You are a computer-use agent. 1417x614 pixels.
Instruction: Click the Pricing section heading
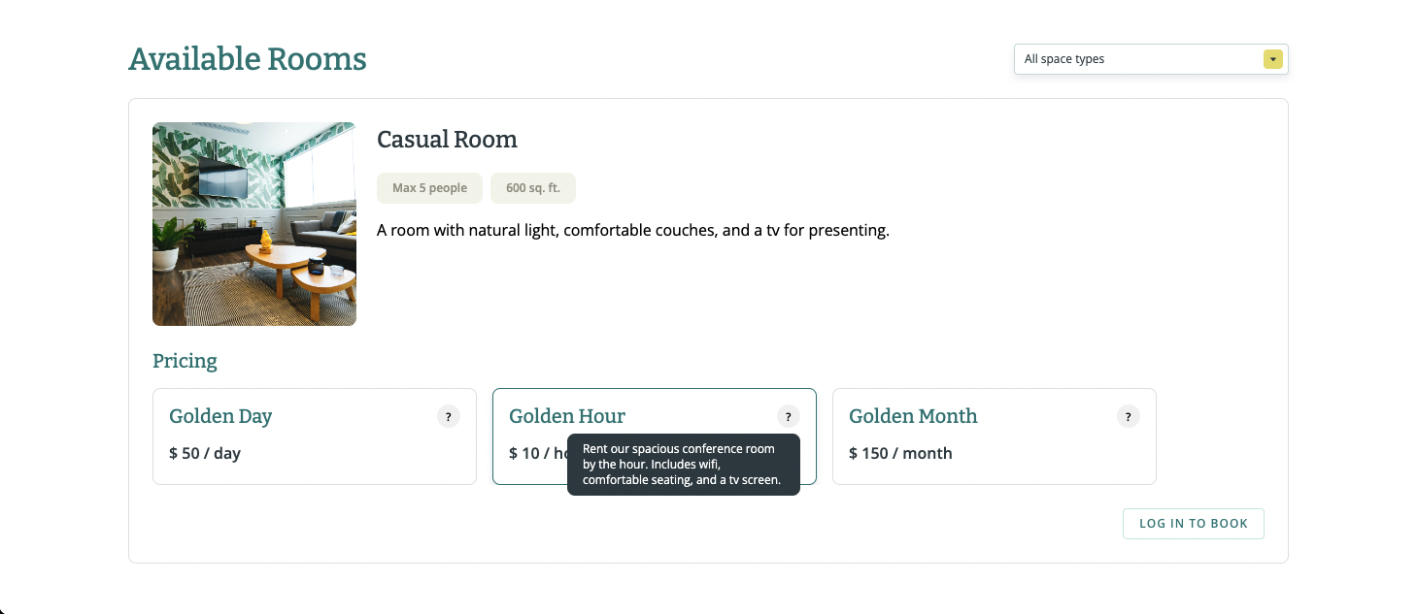pyautogui.click(x=185, y=362)
